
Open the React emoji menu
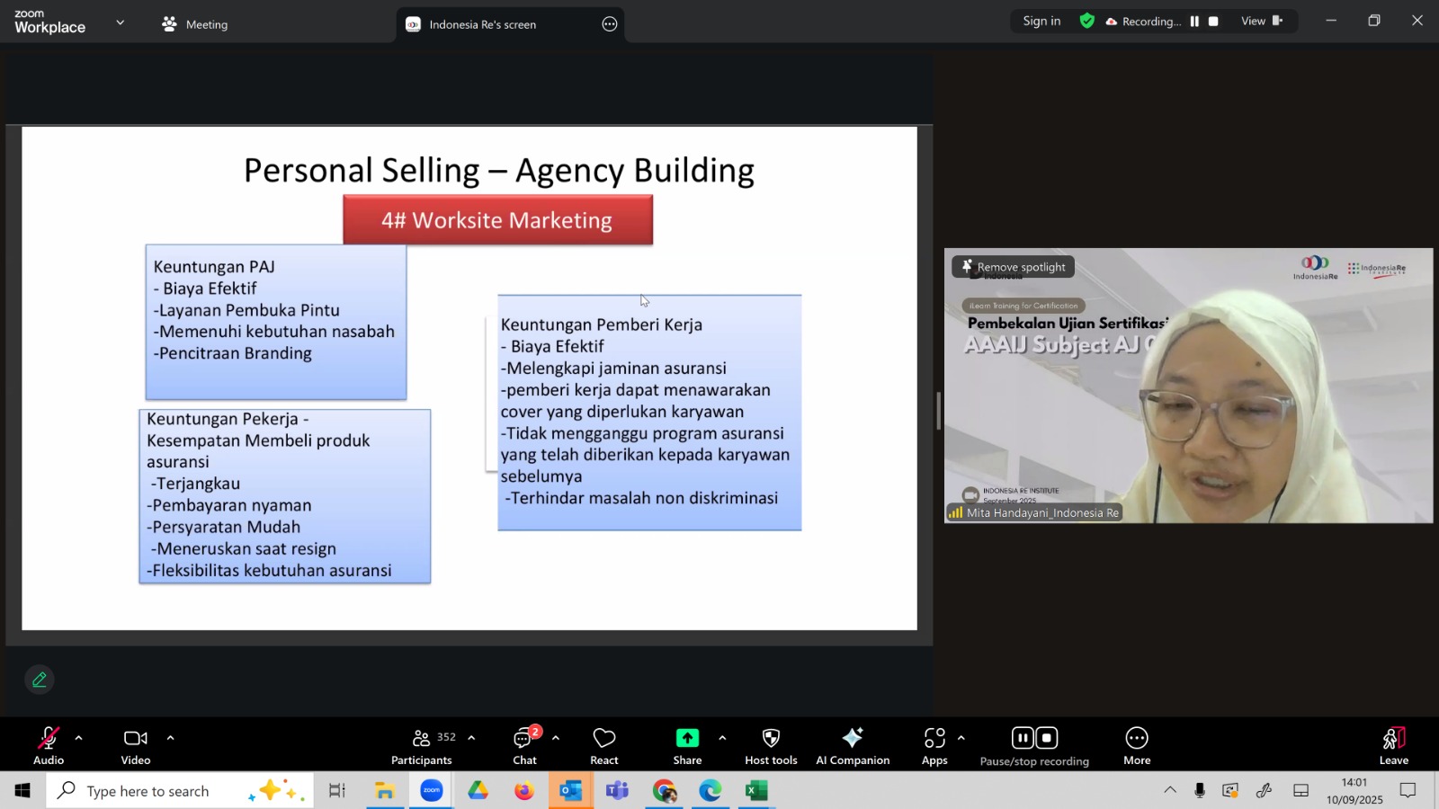[603, 746]
